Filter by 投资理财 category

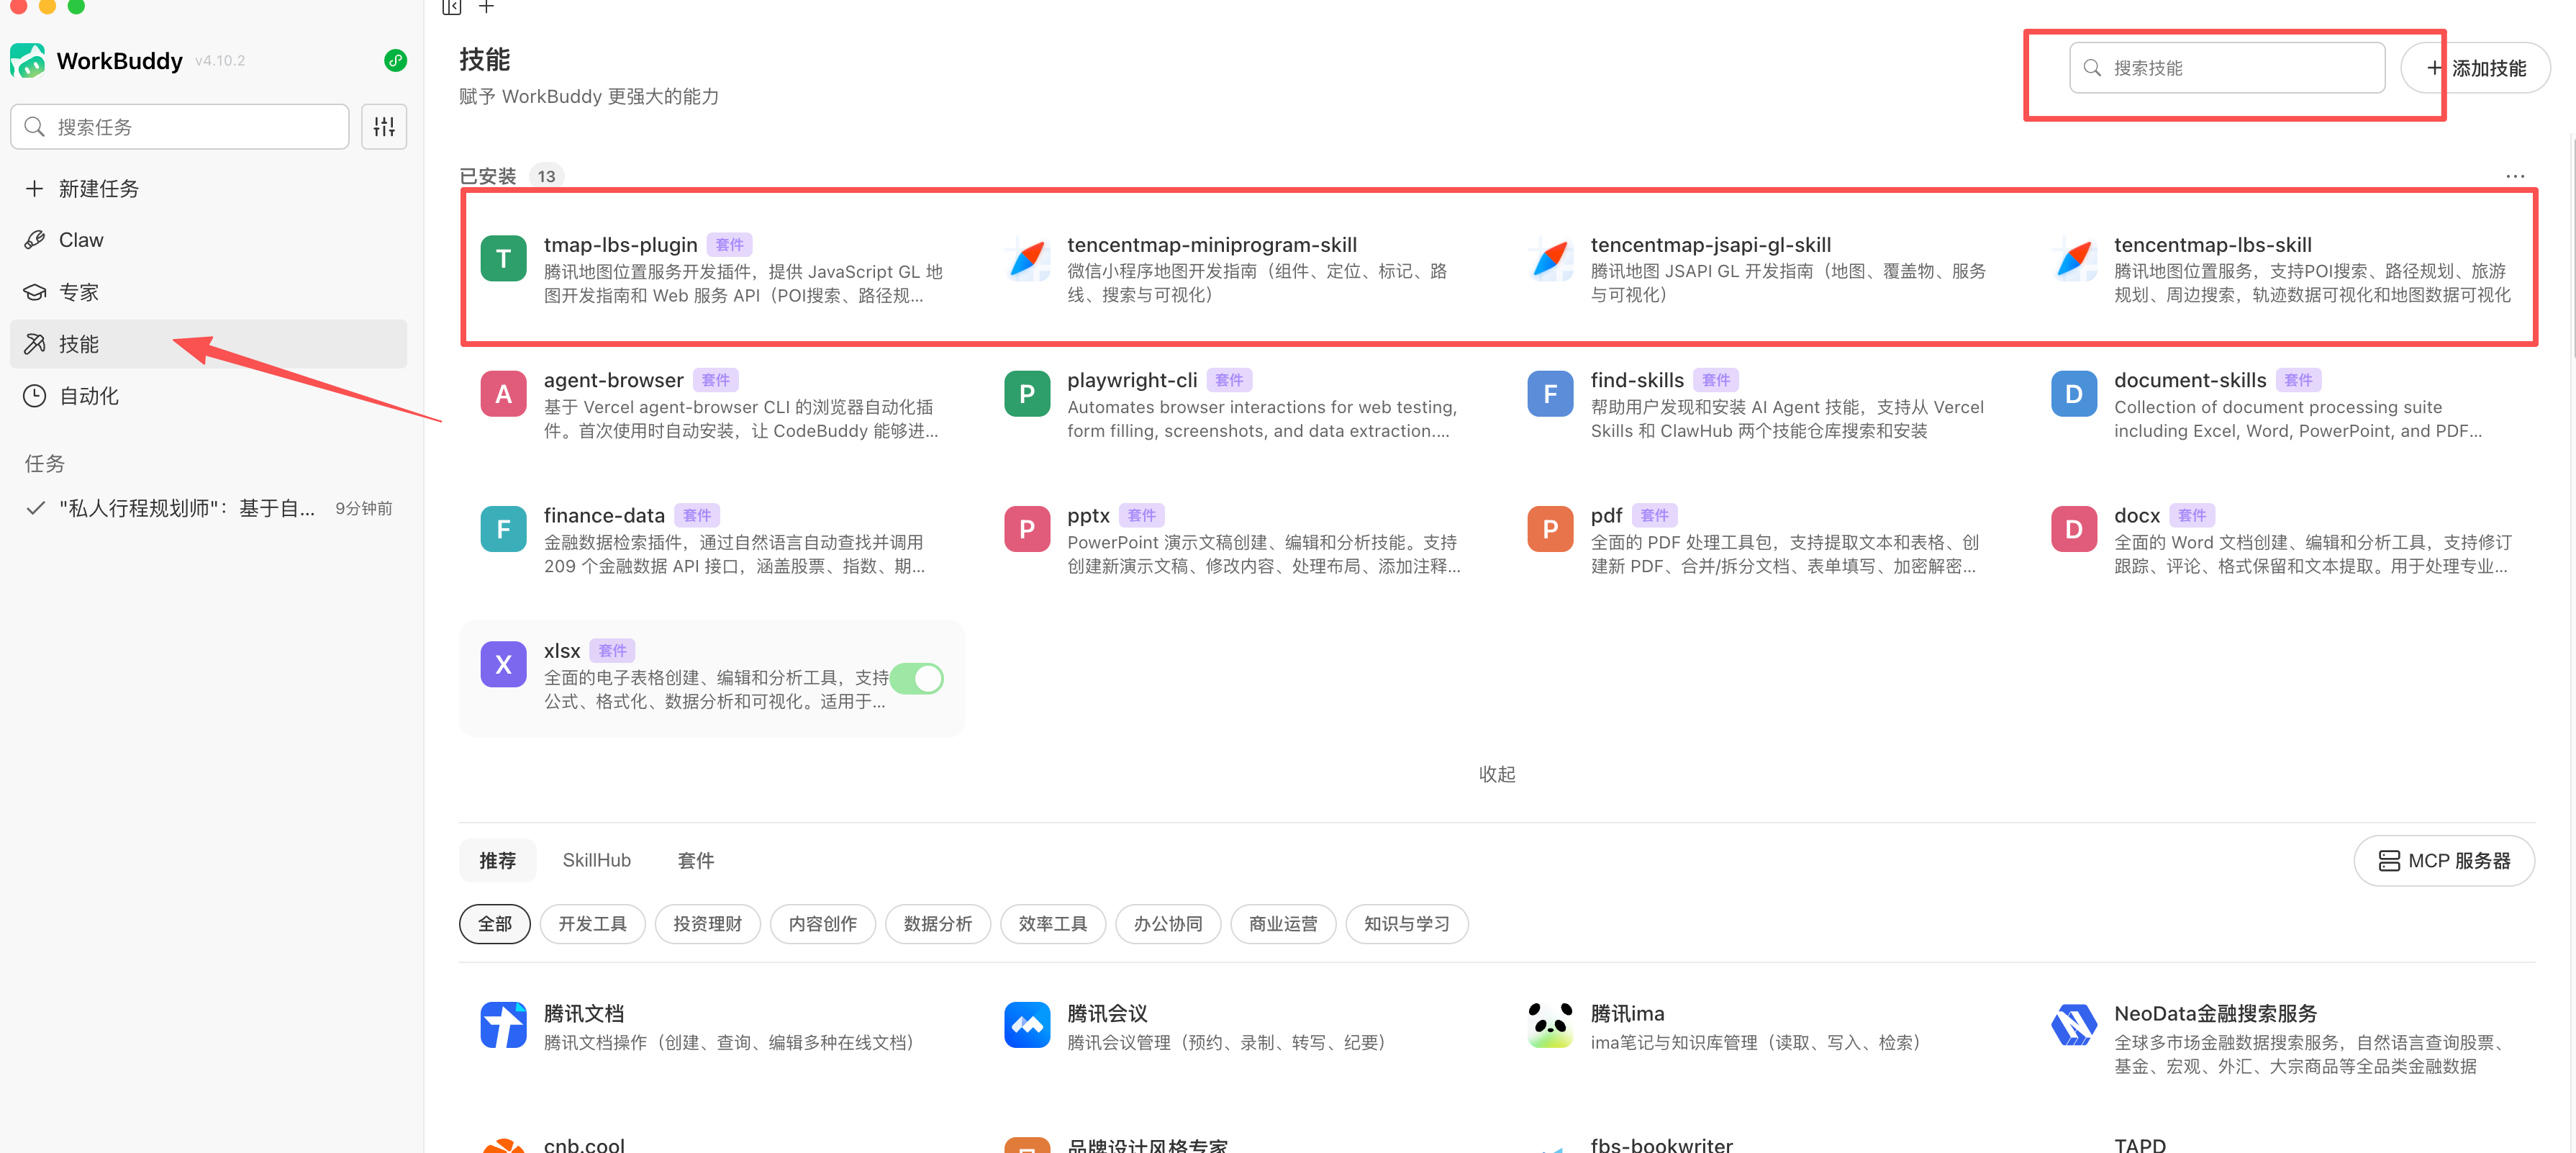click(x=707, y=924)
